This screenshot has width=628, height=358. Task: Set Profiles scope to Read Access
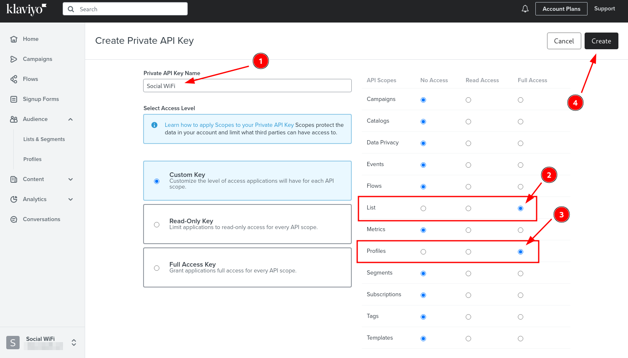tap(468, 252)
